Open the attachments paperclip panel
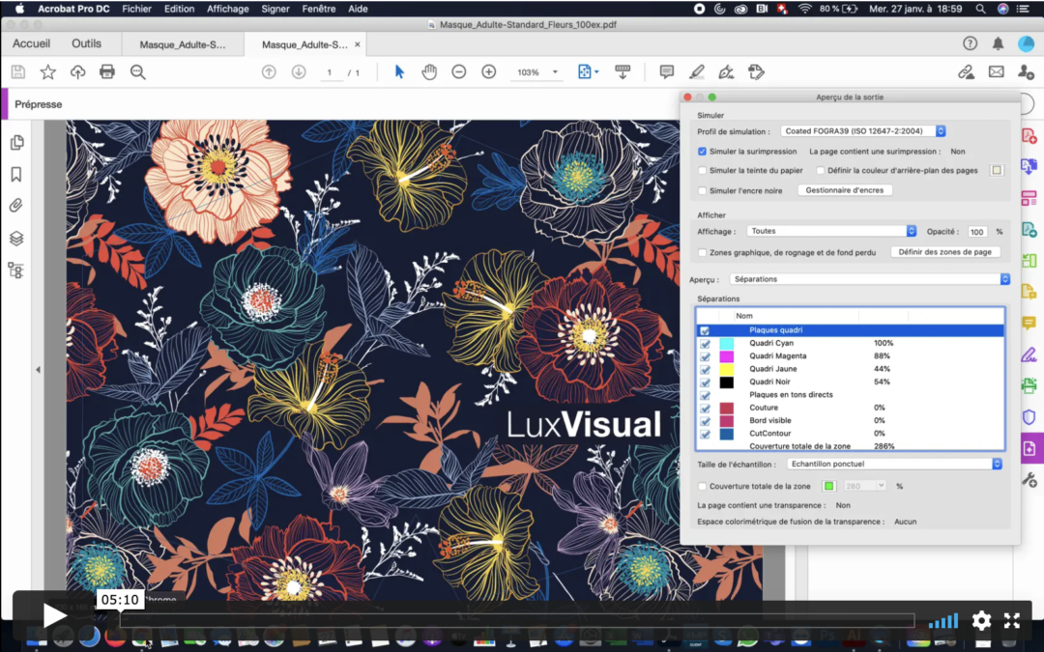The width and height of the screenshot is (1044, 652). 16,206
